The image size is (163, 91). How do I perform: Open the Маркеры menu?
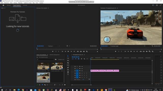20,3
